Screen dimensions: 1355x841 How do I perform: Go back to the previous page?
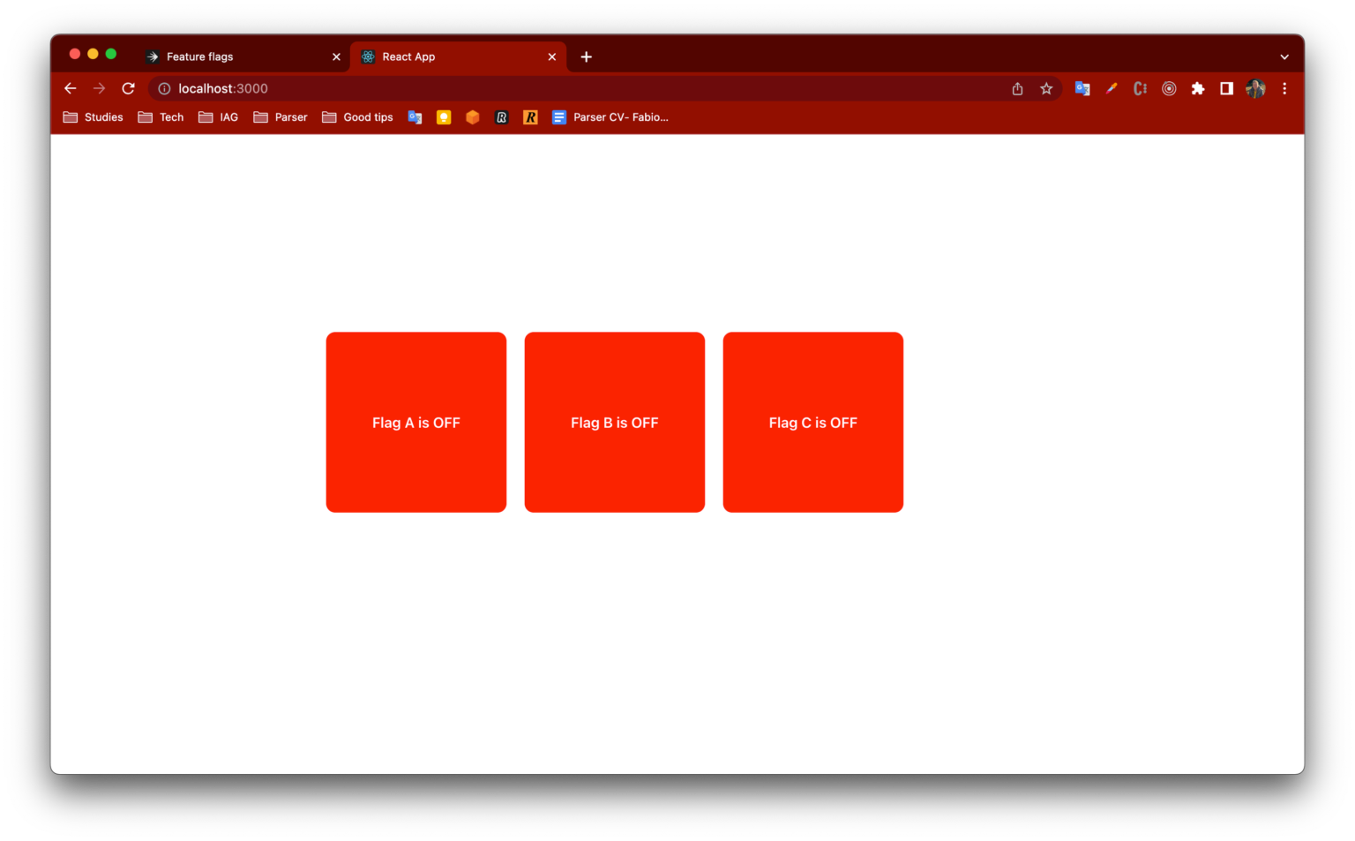(71, 88)
